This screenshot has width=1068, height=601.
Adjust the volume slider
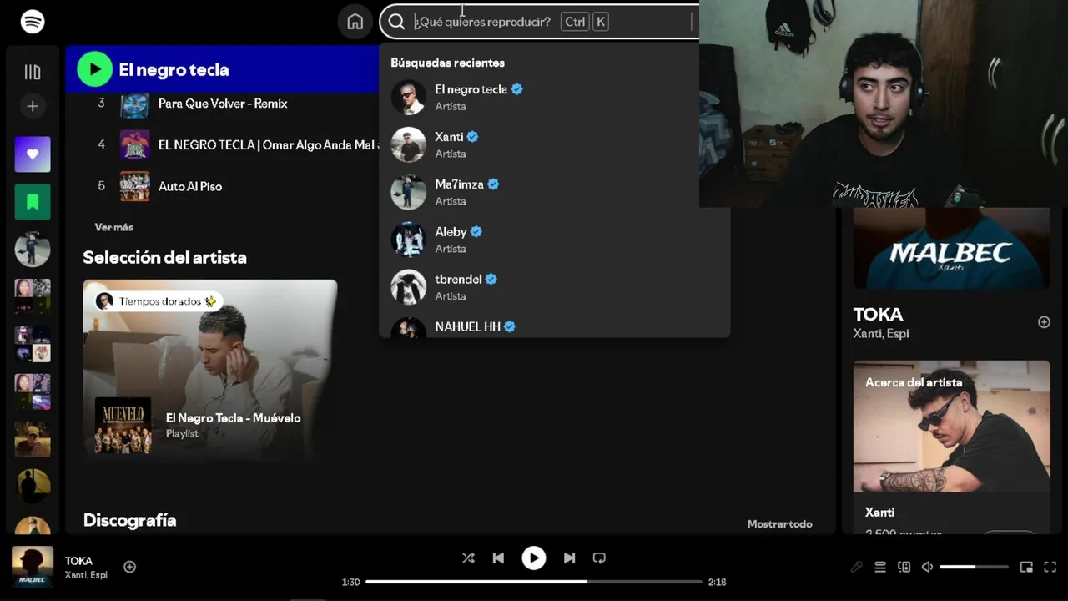[974, 567]
